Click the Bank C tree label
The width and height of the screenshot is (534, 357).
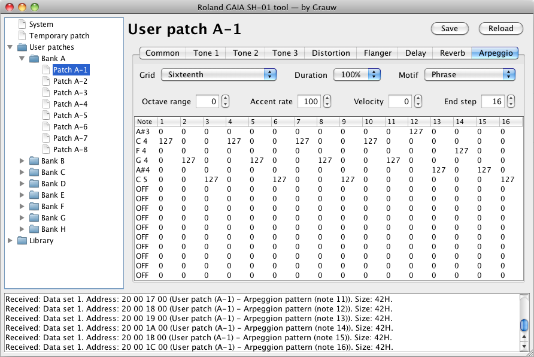pos(53,173)
